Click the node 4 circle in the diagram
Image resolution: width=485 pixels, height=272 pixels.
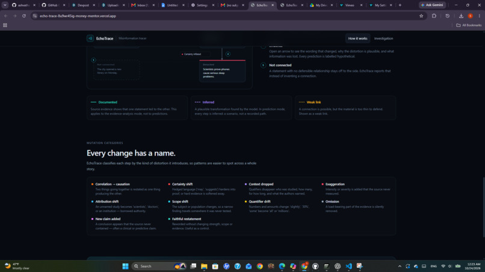click(228, 54)
